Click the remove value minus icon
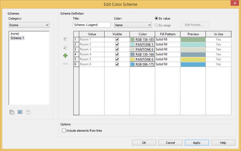The height and width of the screenshot is (151, 241). click(65, 64)
